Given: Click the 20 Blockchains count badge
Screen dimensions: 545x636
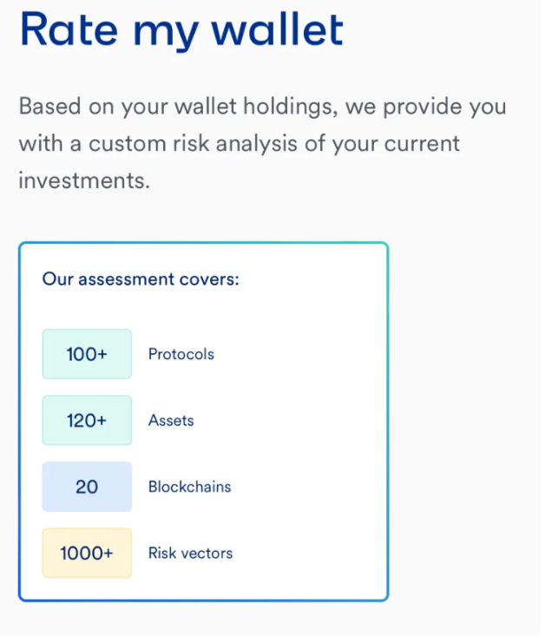Looking at the screenshot, I should [x=87, y=487].
